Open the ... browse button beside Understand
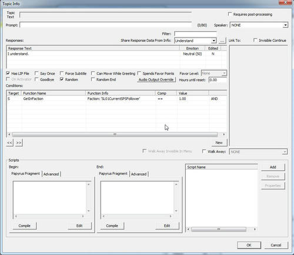This screenshot has height=255, width=294. point(222,41)
